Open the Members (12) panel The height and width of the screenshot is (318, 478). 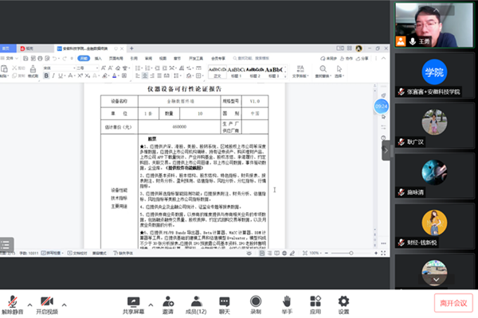196,302
